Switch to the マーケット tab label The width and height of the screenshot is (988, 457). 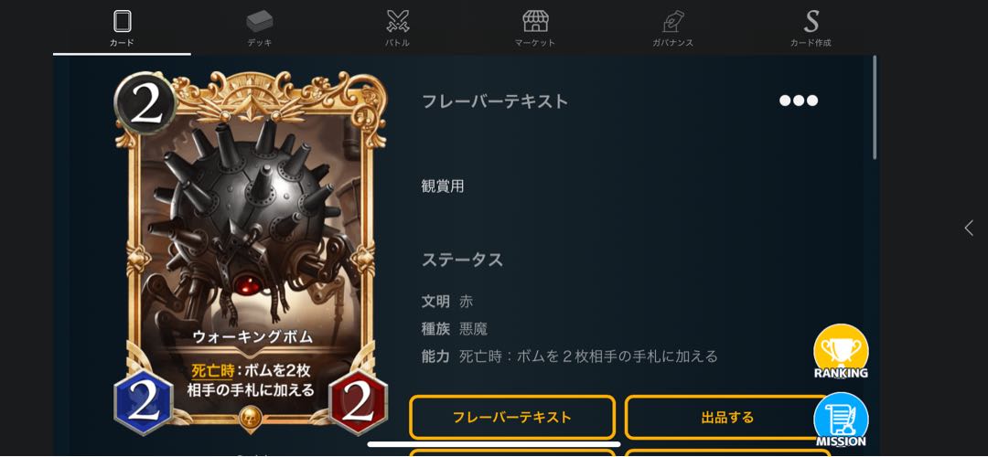click(535, 43)
